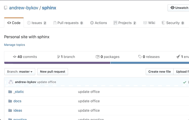Click the Personal site with sphinx description

click(27, 37)
